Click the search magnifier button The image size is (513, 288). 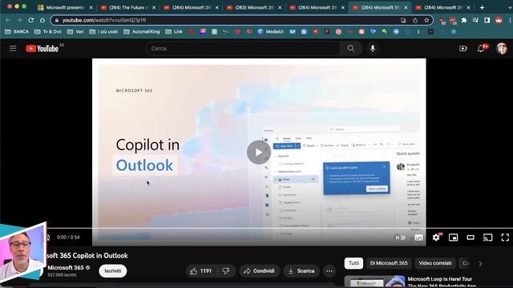(x=351, y=49)
